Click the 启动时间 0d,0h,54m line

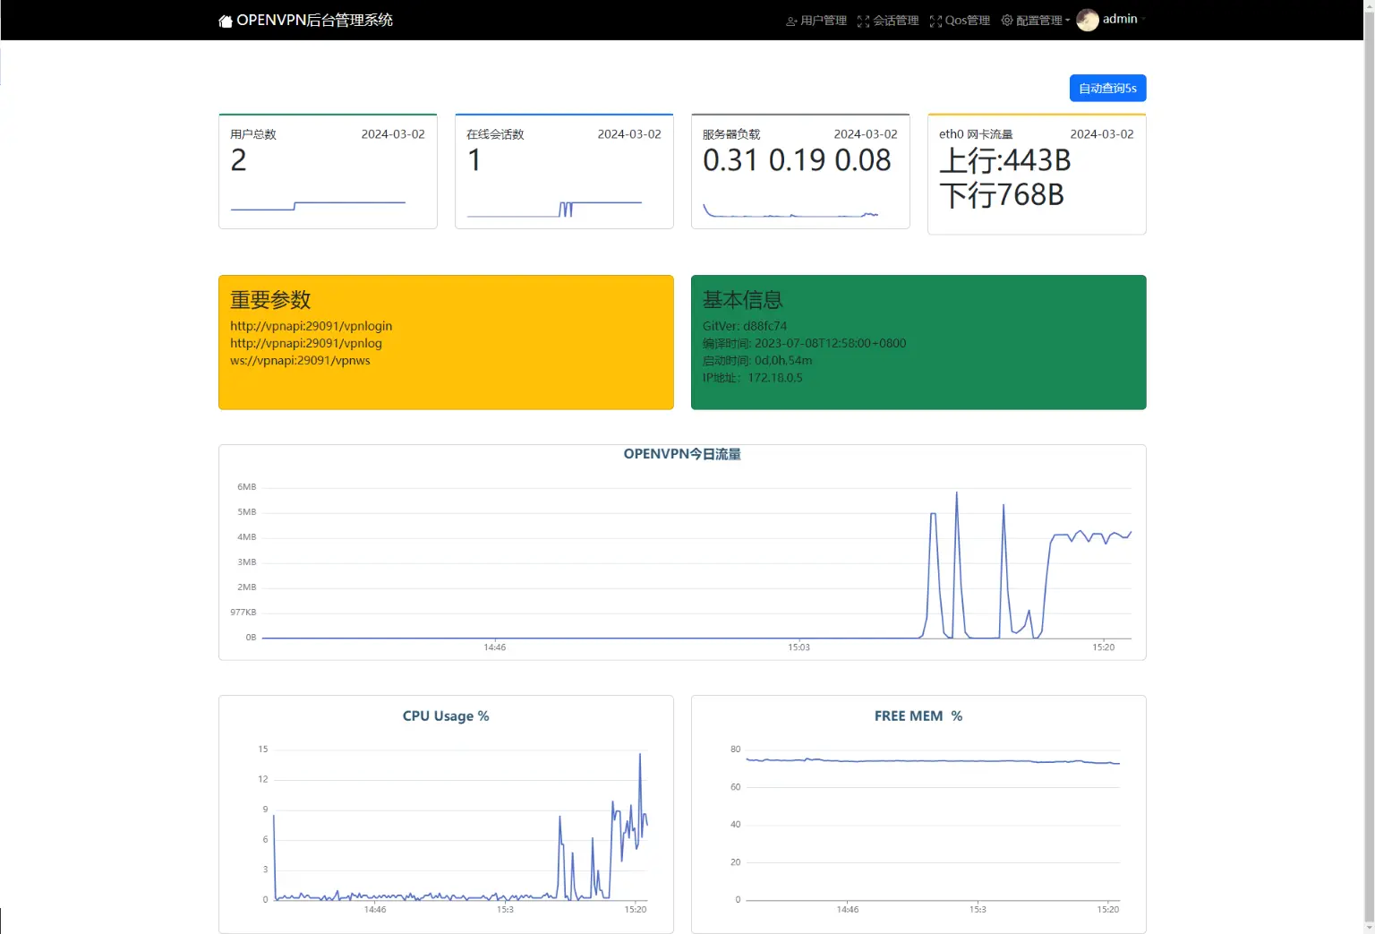point(757,360)
